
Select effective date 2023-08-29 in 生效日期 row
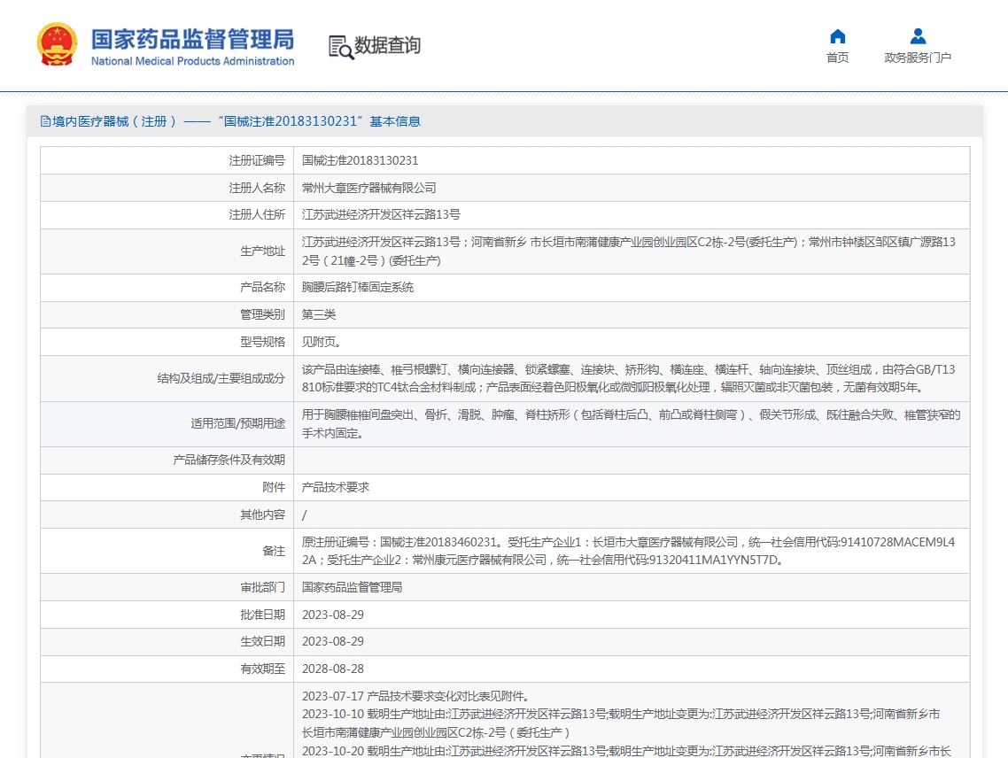click(333, 642)
